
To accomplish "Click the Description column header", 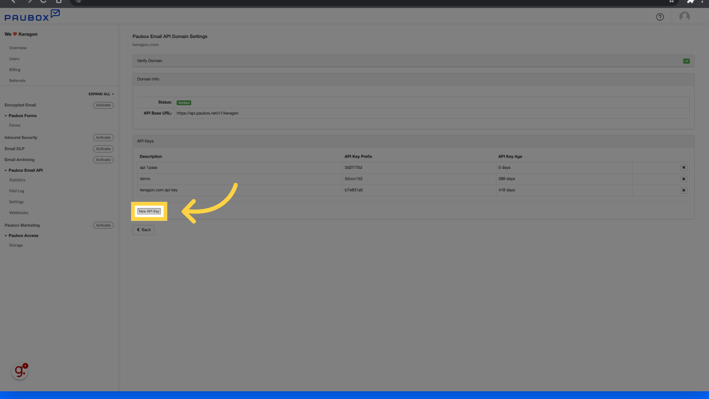I will 151,157.
